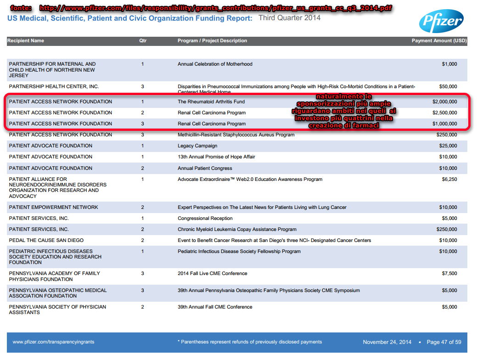The image size is (477, 360).
Task: Select PATIENT EMPOWERMENT NETWORK recipient
Action: coord(54,207)
